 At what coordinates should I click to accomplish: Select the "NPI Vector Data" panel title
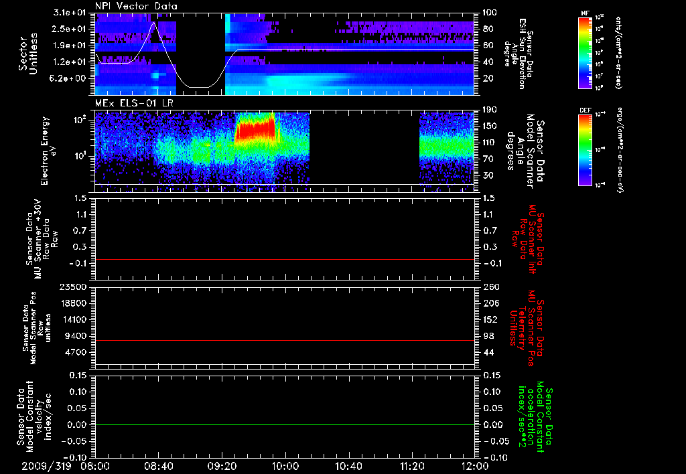pyautogui.click(x=136, y=6)
